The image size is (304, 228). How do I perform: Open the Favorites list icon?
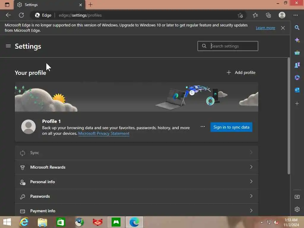coord(255,15)
